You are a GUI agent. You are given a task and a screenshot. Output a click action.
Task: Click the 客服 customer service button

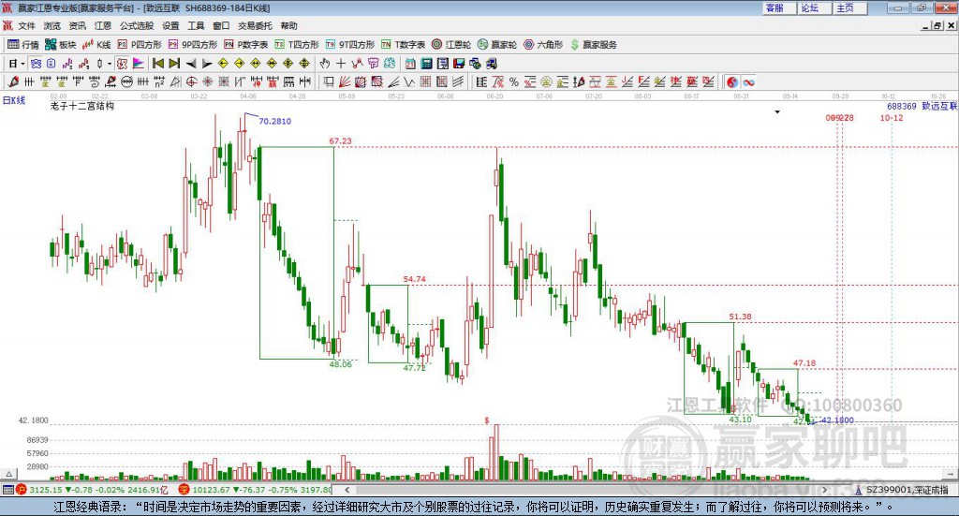tap(779, 7)
